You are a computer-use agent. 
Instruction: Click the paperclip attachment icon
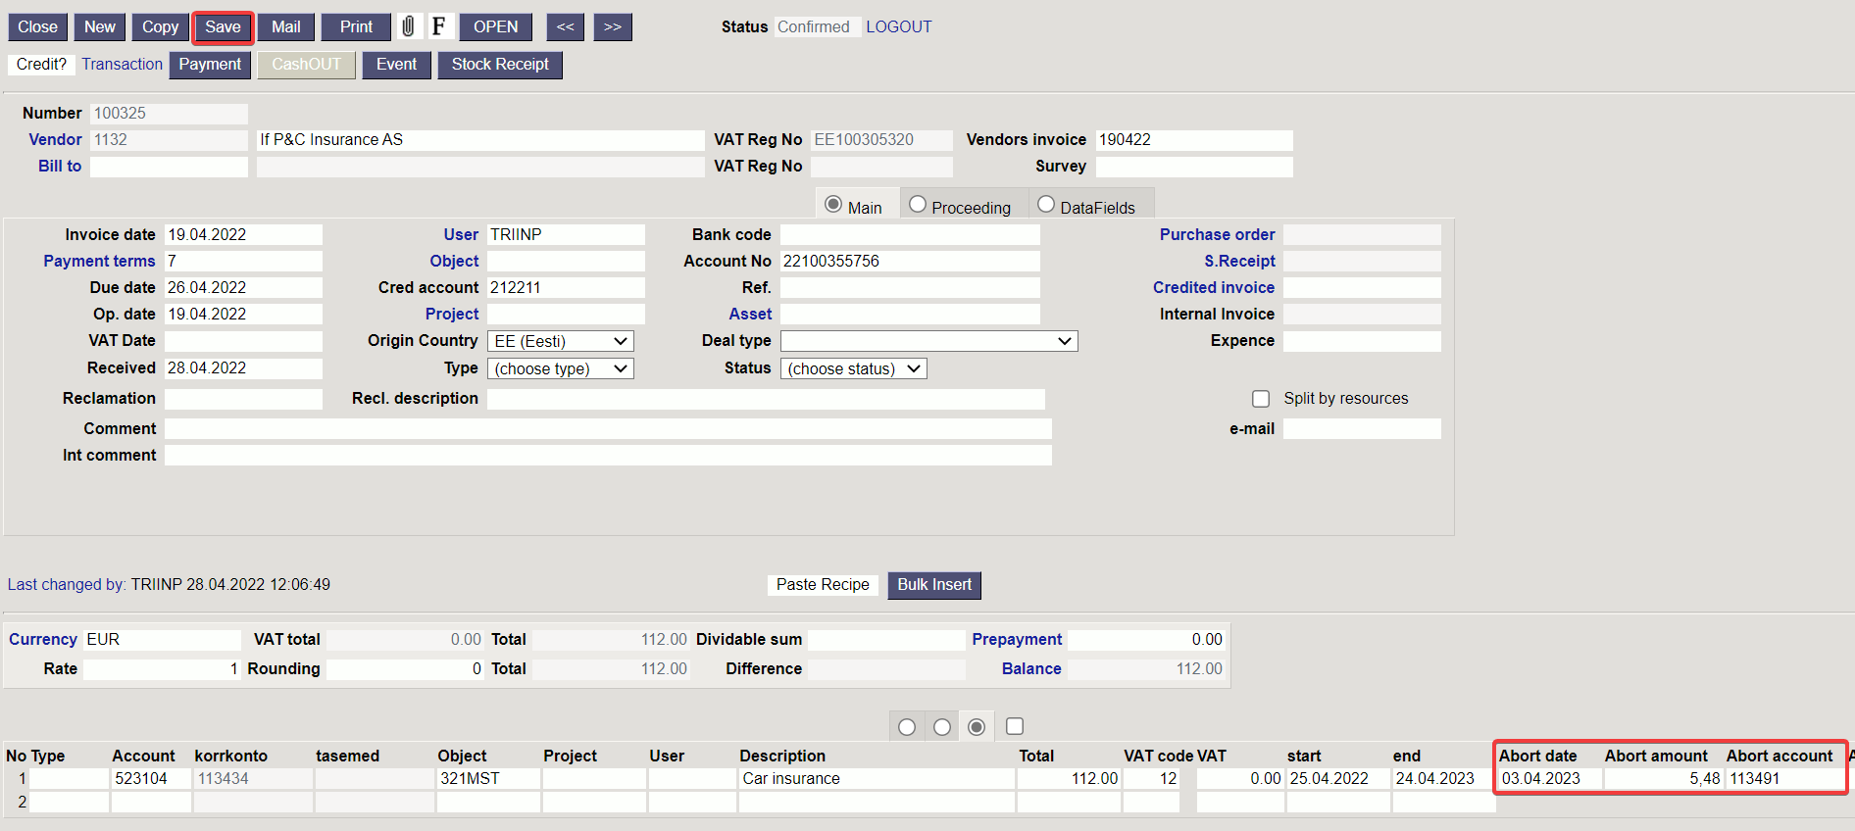click(408, 26)
